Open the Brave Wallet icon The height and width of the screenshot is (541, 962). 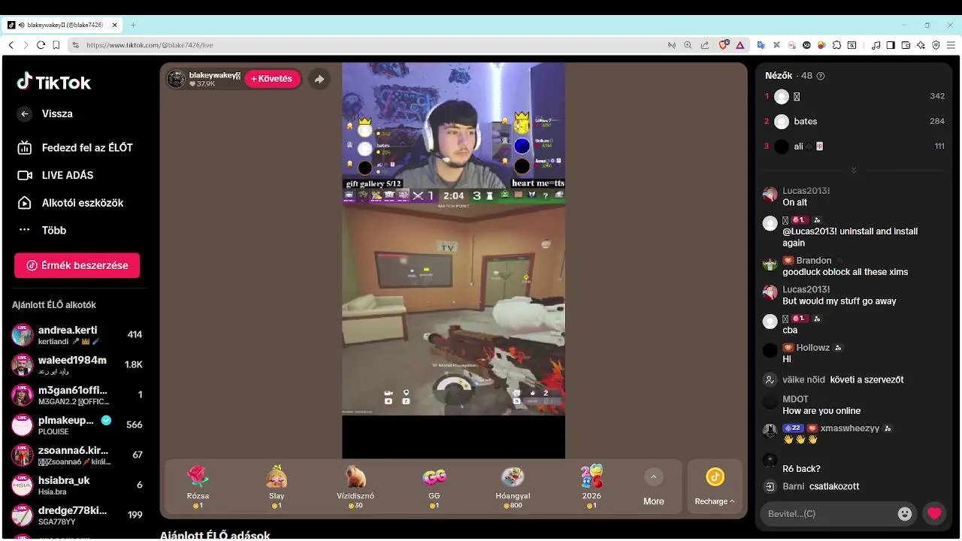906,45
